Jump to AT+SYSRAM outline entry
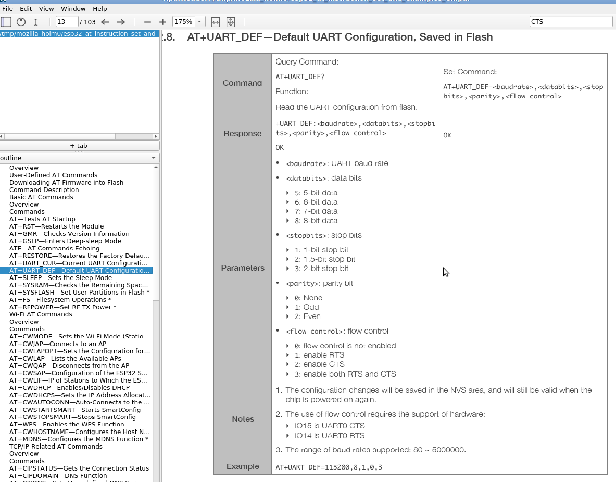 79,285
